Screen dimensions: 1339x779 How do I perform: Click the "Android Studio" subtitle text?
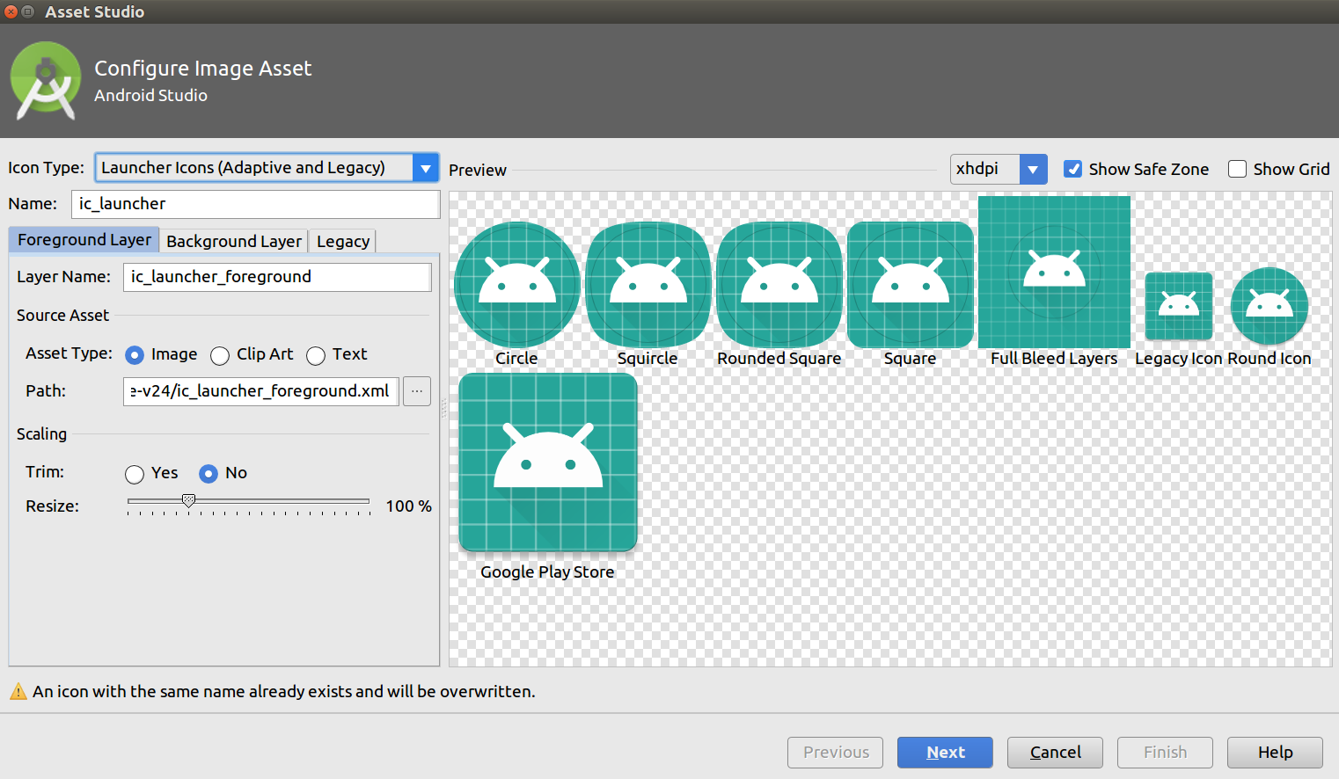pyautogui.click(x=151, y=95)
